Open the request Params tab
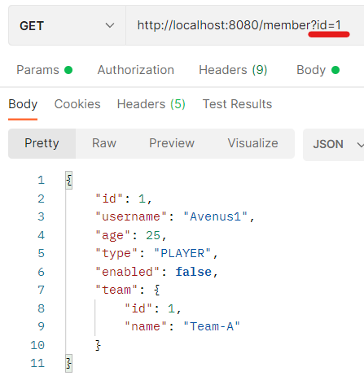This screenshot has width=364, height=380. (x=45, y=70)
